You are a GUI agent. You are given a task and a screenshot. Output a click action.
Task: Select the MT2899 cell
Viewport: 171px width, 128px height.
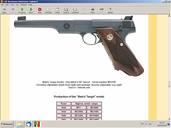(94, 108)
